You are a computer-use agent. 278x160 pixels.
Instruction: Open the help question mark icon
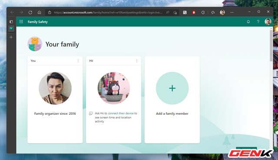coord(258,22)
